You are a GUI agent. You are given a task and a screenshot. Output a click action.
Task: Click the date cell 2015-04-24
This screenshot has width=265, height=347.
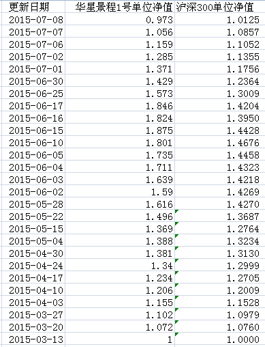pos(33,265)
